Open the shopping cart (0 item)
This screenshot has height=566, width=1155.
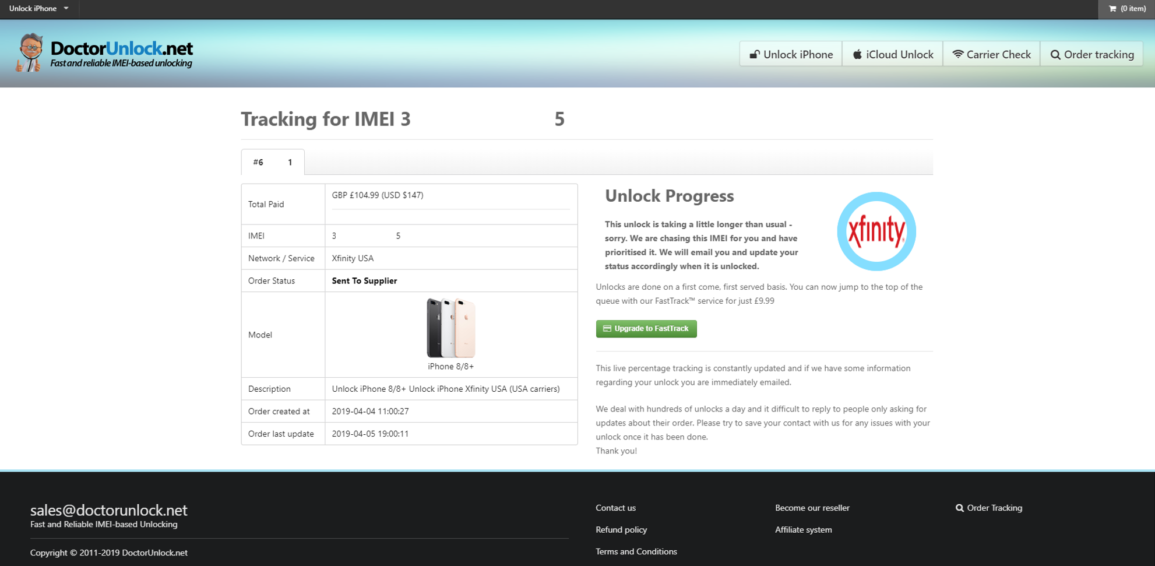[x=1126, y=9]
